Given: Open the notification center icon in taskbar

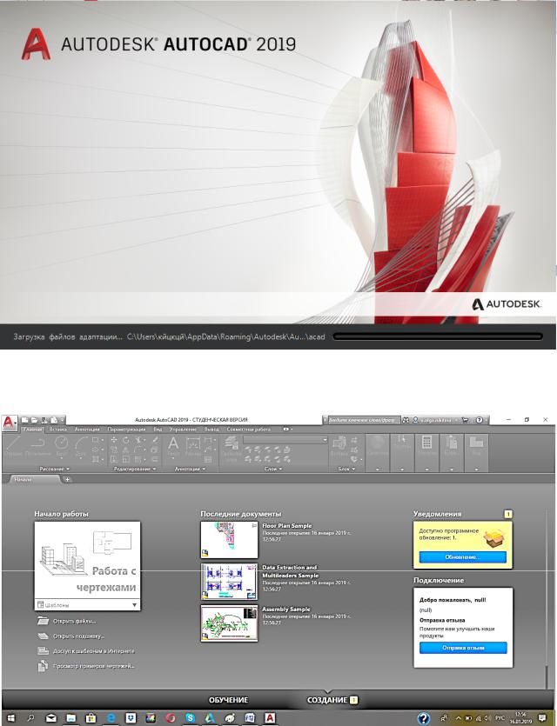Looking at the screenshot, I should coord(542,718).
